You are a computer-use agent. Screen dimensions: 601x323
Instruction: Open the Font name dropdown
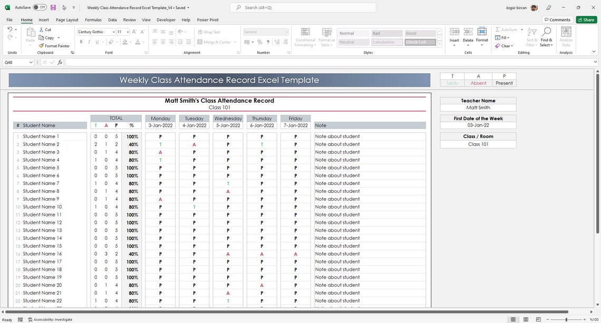tap(113, 32)
